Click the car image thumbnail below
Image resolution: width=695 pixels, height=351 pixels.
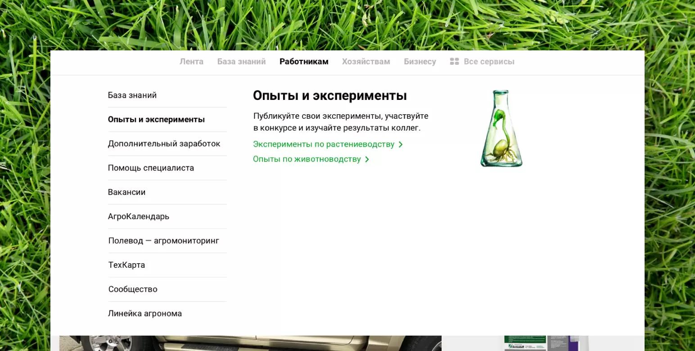click(x=250, y=343)
